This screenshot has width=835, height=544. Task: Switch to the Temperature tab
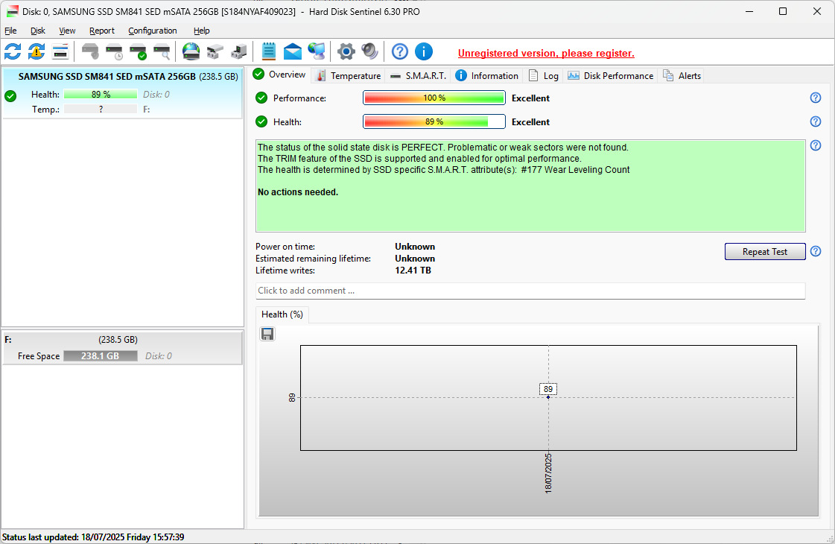click(349, 76)
